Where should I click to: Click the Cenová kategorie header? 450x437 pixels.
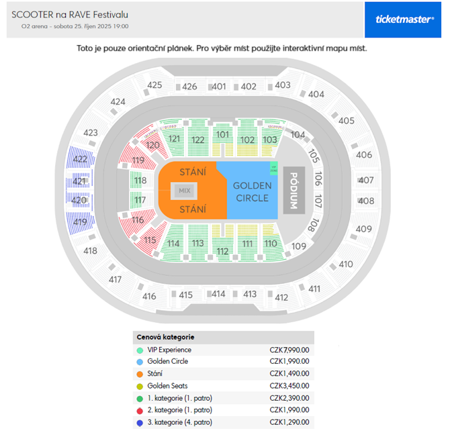coord(165,337)
